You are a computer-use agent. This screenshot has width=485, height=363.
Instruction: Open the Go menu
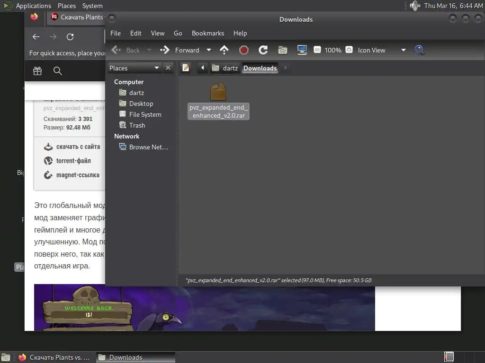coord(178,33)
